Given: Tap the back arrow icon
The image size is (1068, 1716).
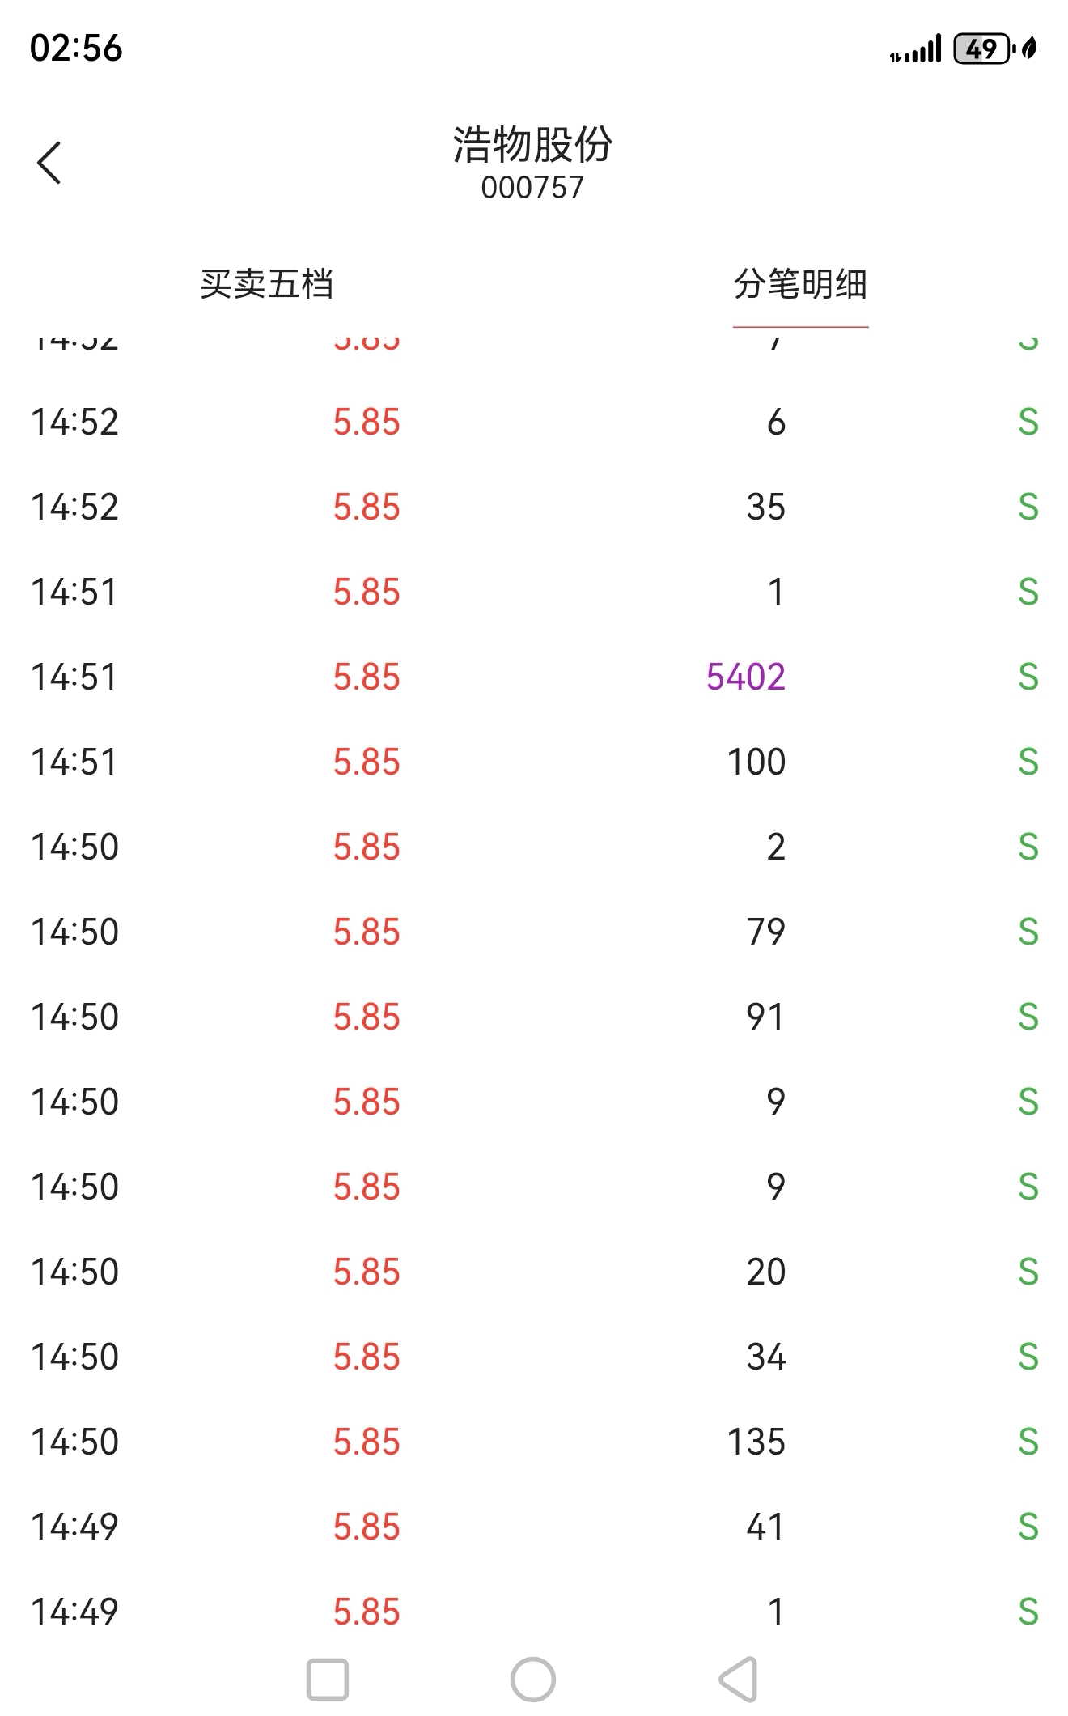Looking at the screenshot, I should [x=49, y=163].
